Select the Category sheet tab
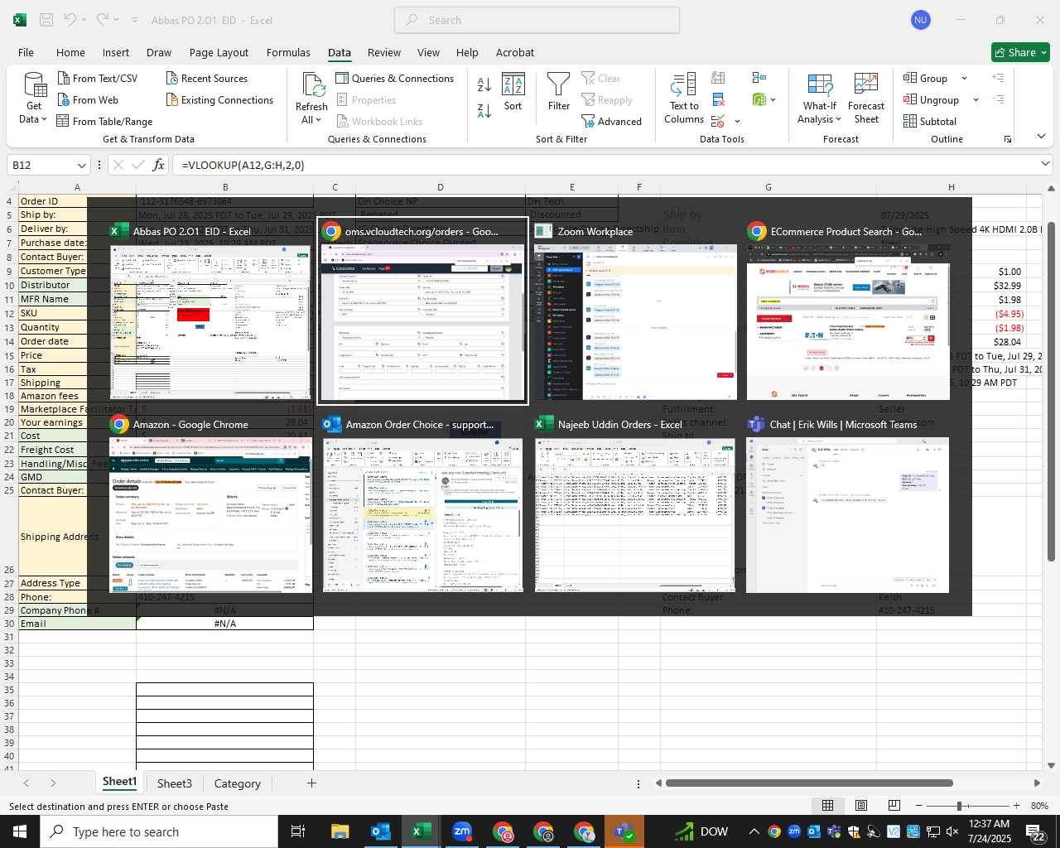The width and height of the screenshot is (1060, 848). tap(237, 783)
